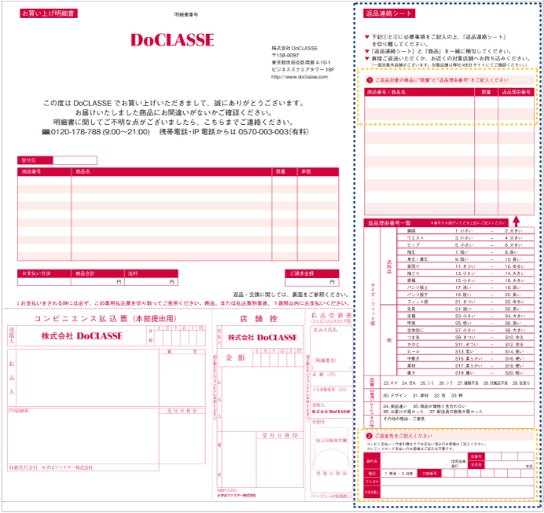Open the http://www.doclasse.com link
The height and width of the screenshot is (513, 544).
click(300, 77)
